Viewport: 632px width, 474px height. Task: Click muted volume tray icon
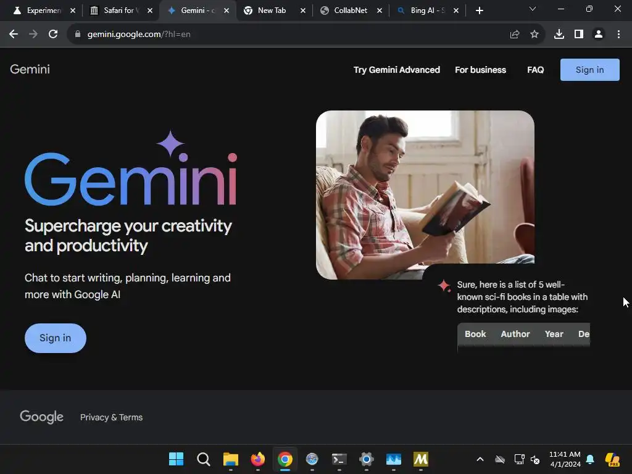[535, 459]
